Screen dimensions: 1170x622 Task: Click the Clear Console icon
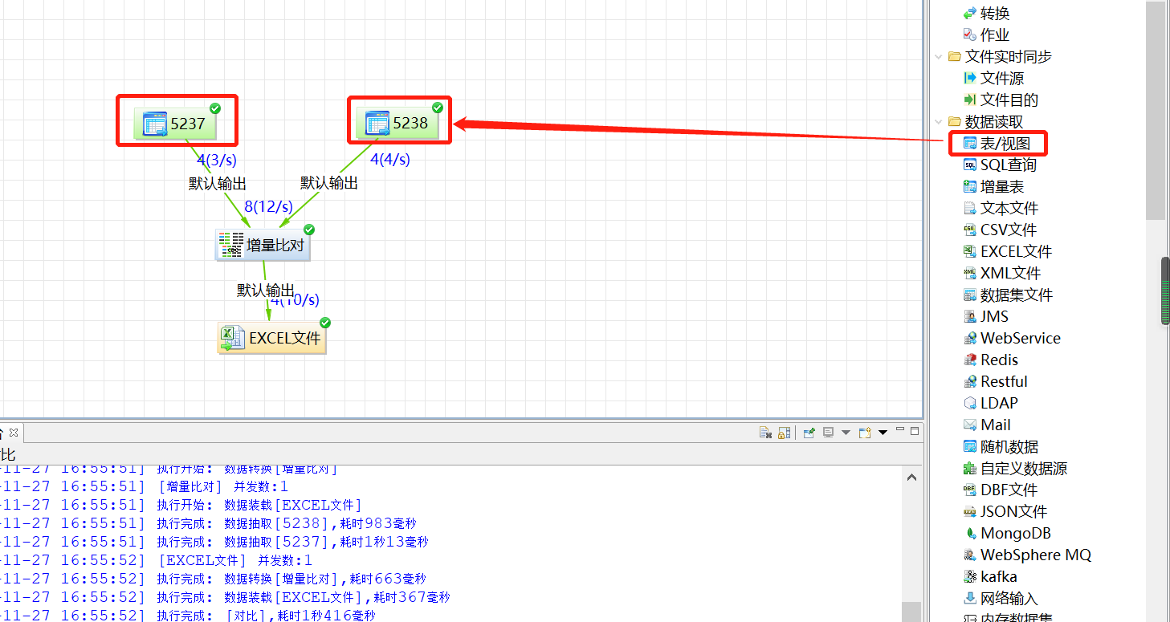pos(765,433)
